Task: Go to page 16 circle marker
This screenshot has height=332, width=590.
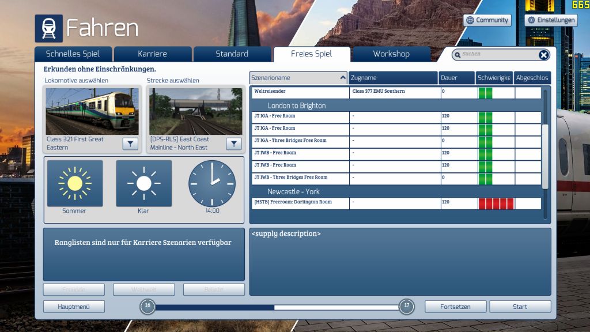Action: tap(147, 306)
